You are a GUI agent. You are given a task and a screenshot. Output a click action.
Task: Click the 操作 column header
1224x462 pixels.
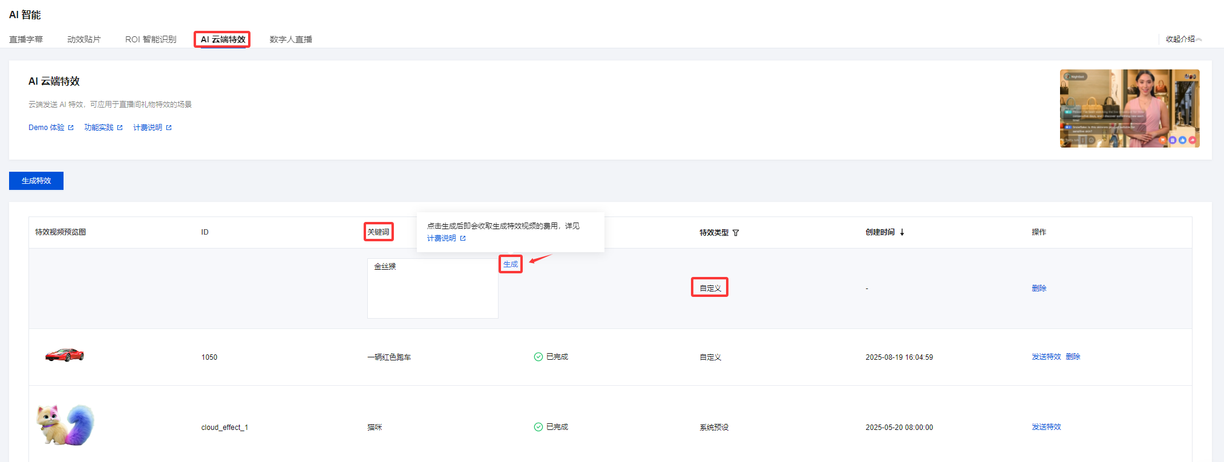click(1039, 232)
